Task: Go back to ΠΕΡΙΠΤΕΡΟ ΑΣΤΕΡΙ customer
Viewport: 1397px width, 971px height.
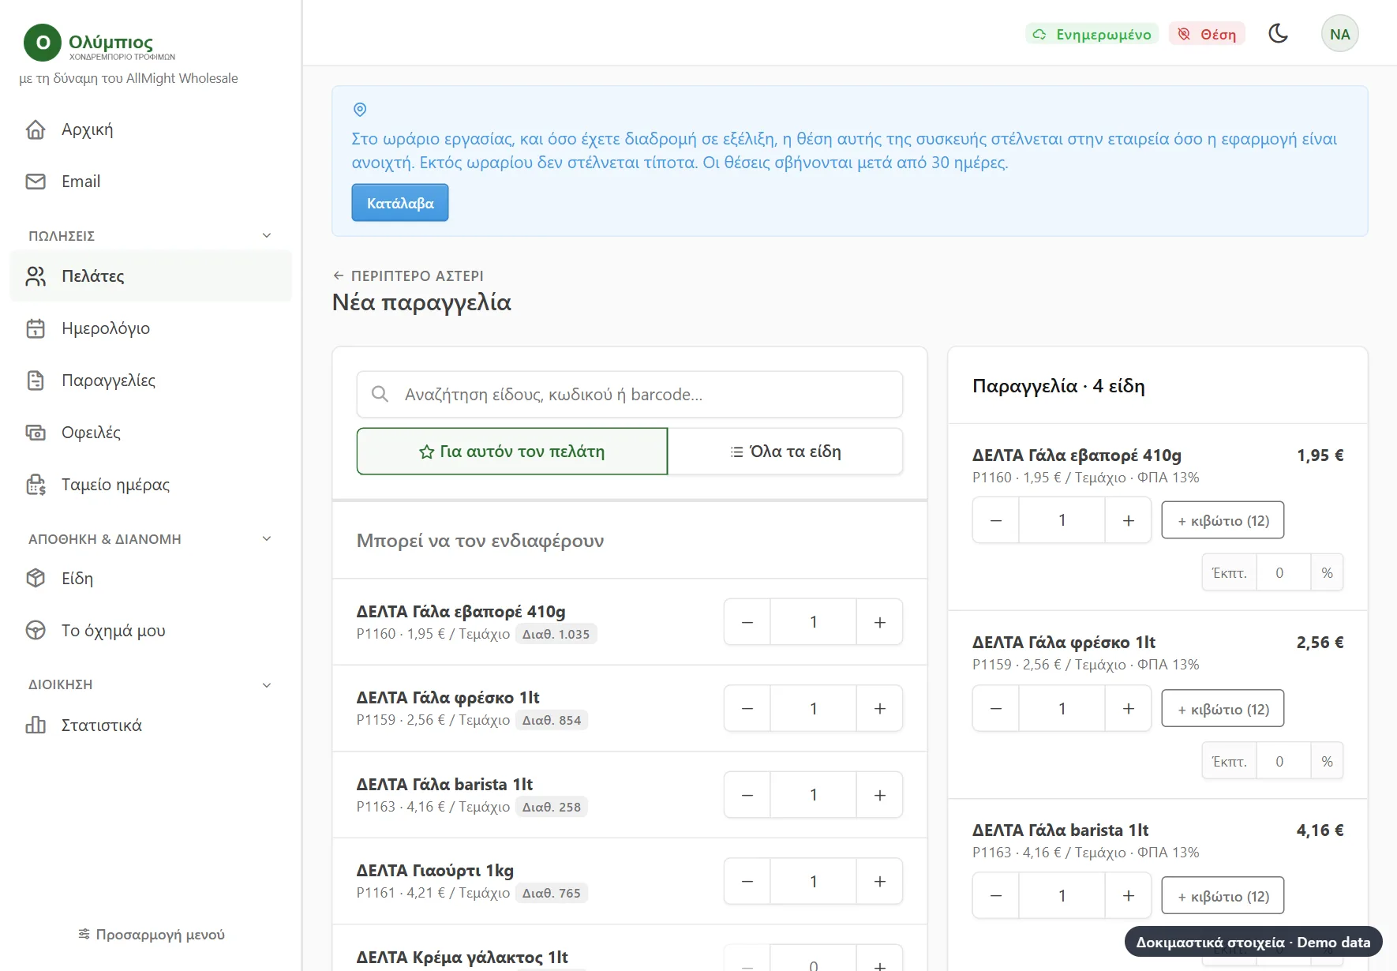Action: click(408, 276)
